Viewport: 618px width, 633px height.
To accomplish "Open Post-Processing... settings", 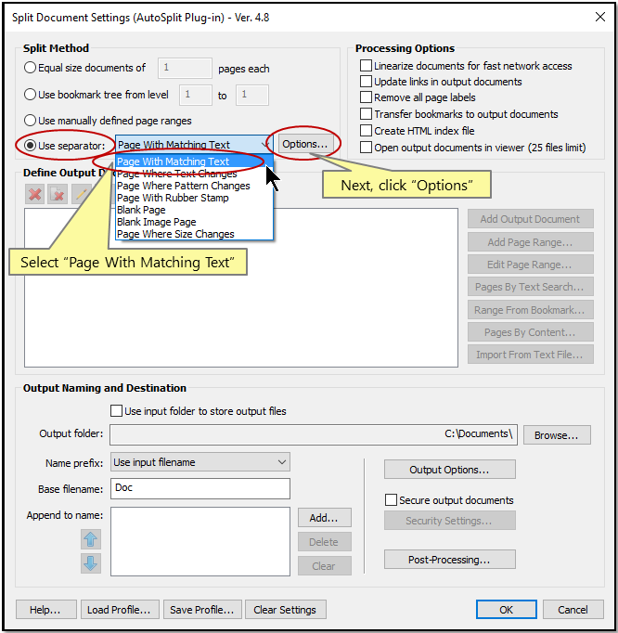I will pos(450,560).
